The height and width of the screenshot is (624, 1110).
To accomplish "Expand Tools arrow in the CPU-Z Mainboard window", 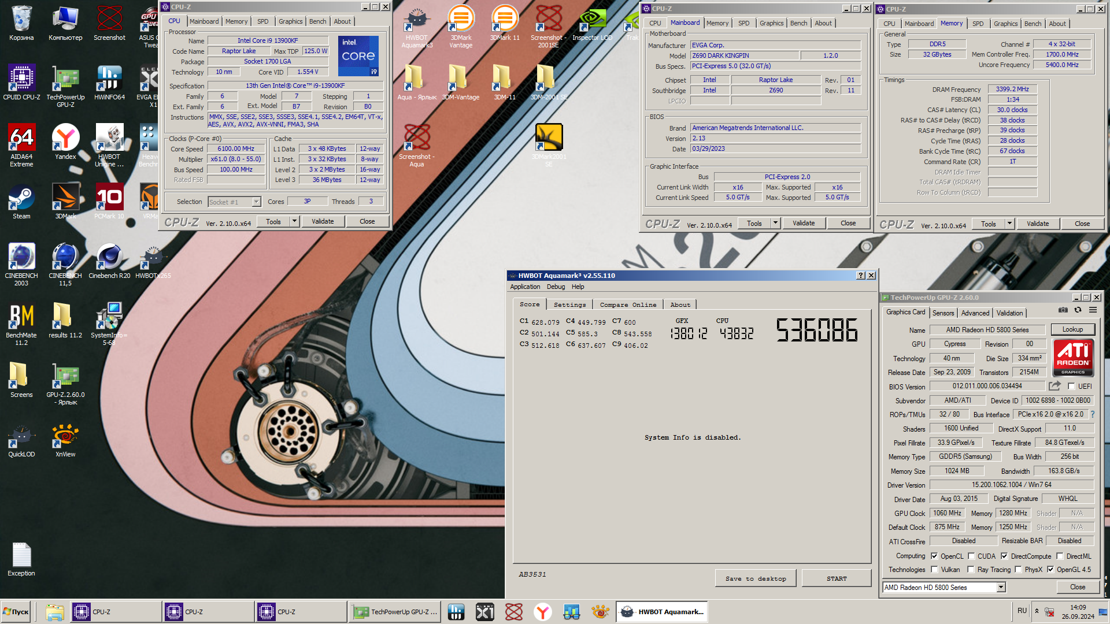I will pyautogui.click(x=775, y=223).
